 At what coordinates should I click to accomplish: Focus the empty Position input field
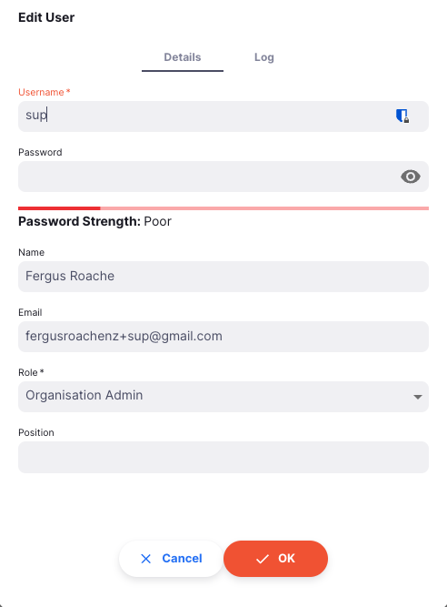click(223, 457)
